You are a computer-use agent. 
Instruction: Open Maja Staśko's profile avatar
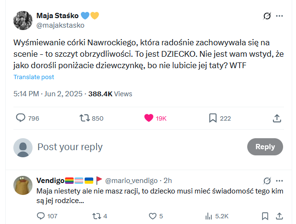[x=22, y=20]
